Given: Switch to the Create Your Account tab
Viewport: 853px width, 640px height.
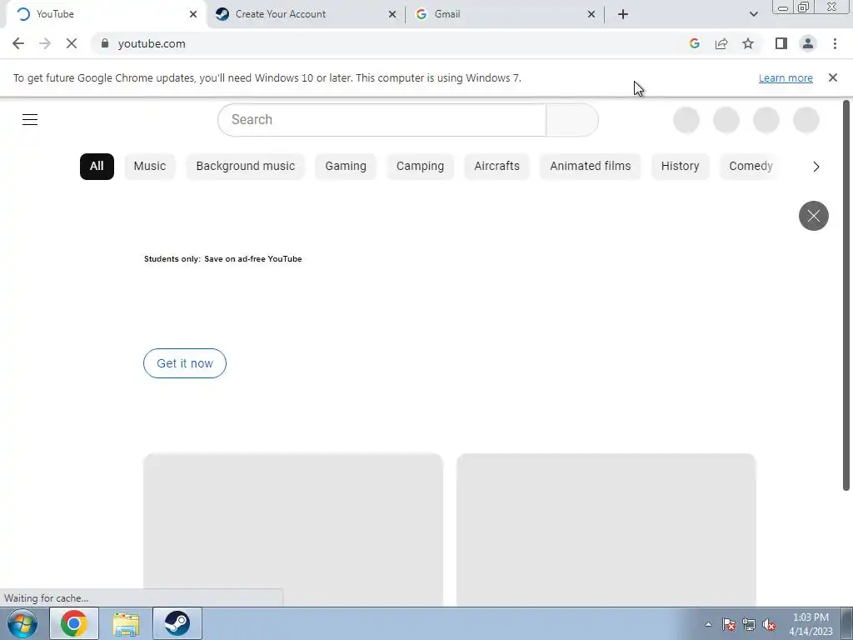Looking at the screenshot, I should tap(306, 14).
